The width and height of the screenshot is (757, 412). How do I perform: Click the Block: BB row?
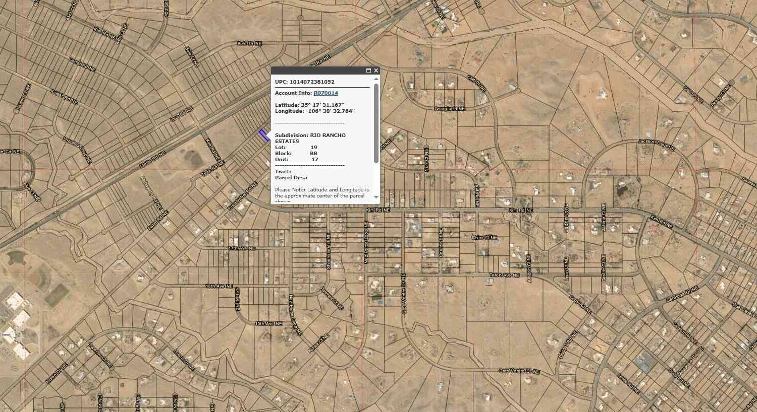296,154
